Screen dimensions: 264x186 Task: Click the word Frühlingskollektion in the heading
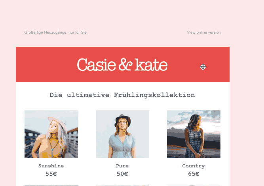point(154,95)
